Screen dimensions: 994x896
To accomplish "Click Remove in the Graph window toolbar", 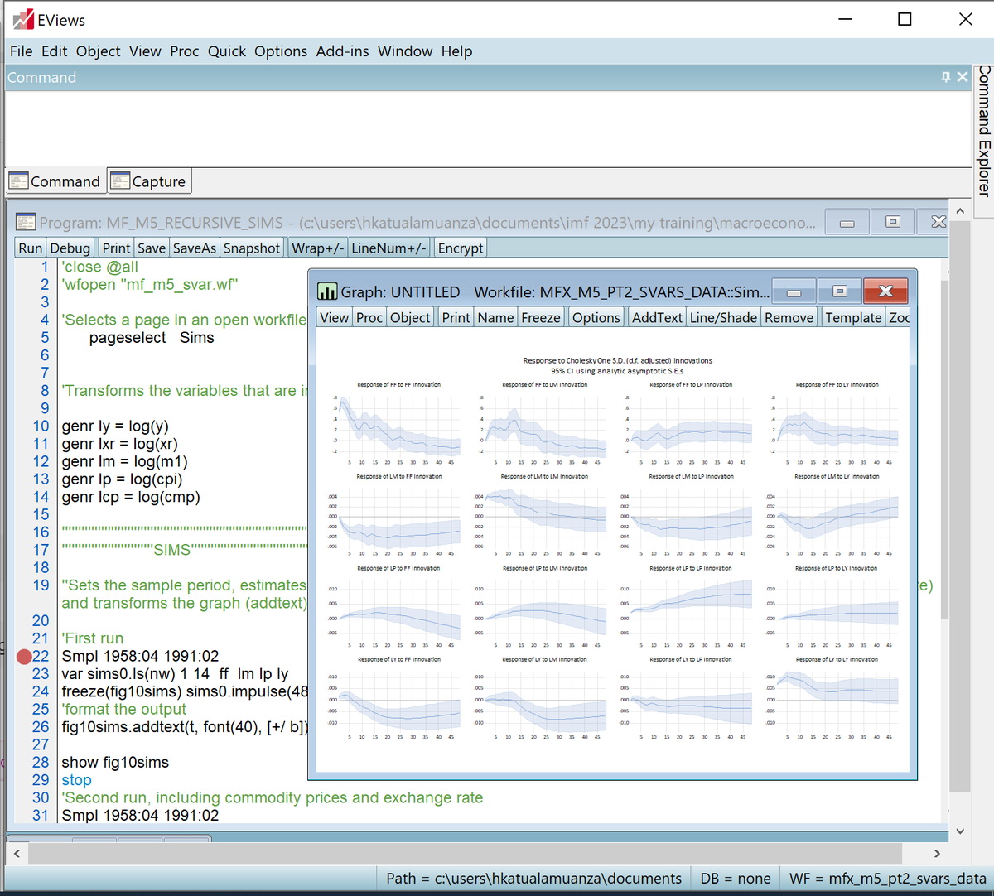I will (x=789, y=317).
